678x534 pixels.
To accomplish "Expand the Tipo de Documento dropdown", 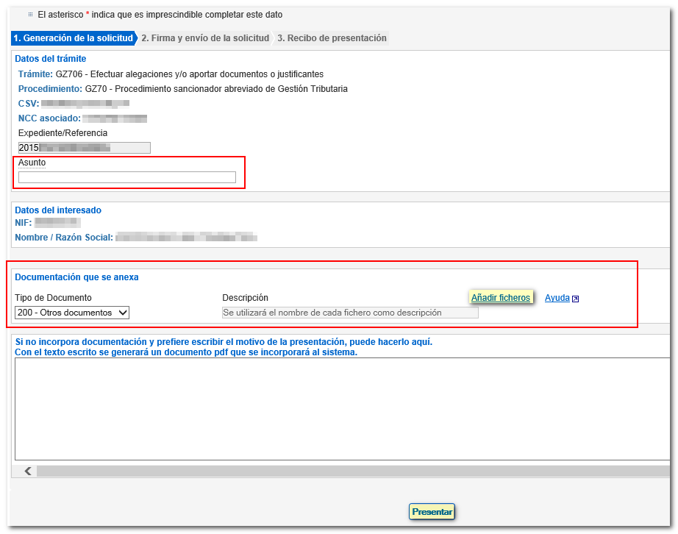I will [72, 313].
